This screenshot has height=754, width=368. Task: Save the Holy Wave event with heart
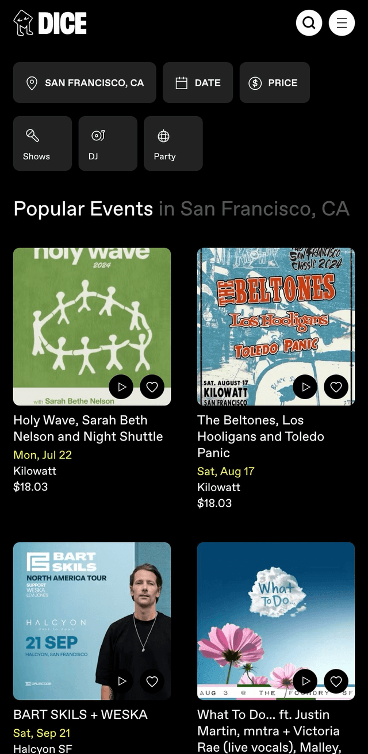click(152, 387)
